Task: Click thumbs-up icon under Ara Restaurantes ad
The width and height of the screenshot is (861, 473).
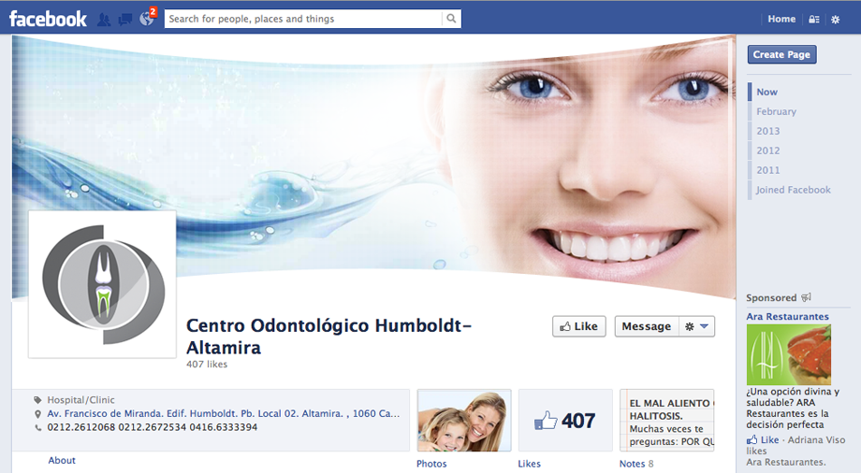Action: click(752, 440)
